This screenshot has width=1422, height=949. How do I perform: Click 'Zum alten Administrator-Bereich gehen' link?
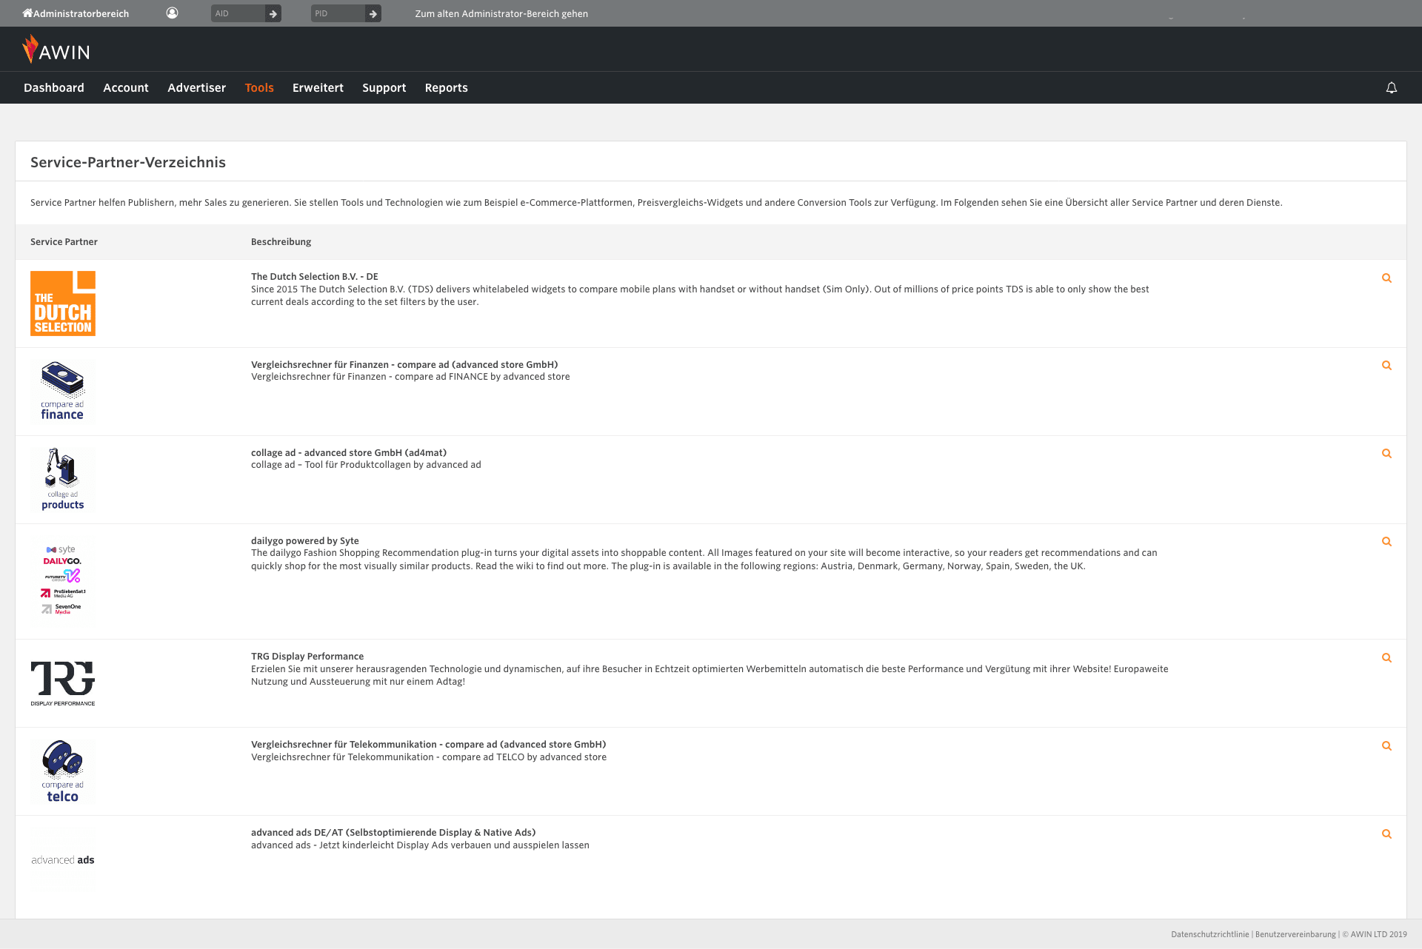pyautogui.click(x=501, y=13)
